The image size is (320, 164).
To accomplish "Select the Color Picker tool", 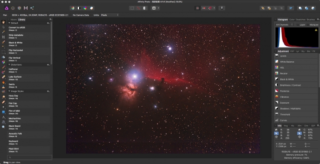I will (x=4, y=32).
